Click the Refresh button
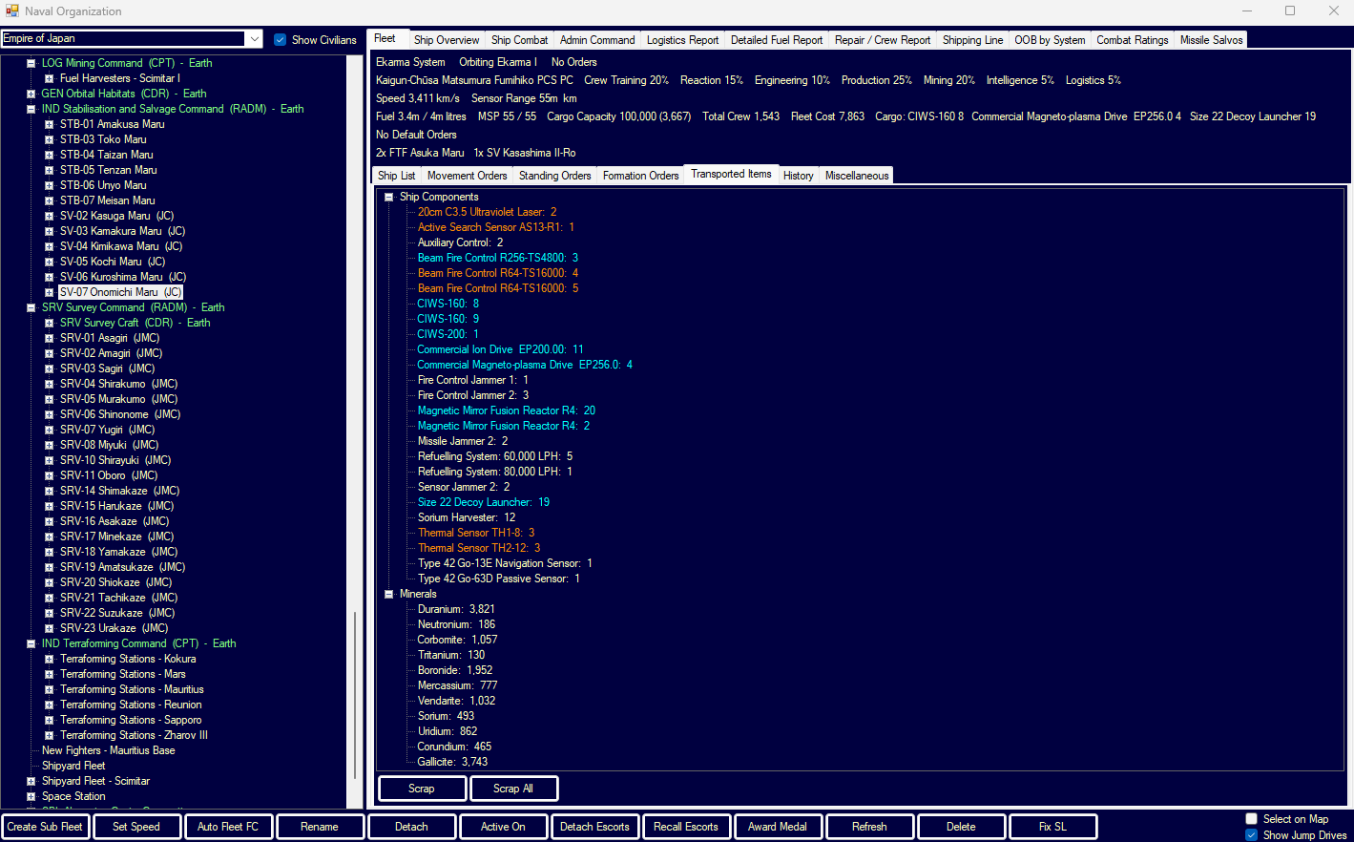1354x842 pixels. click(869, 827)
